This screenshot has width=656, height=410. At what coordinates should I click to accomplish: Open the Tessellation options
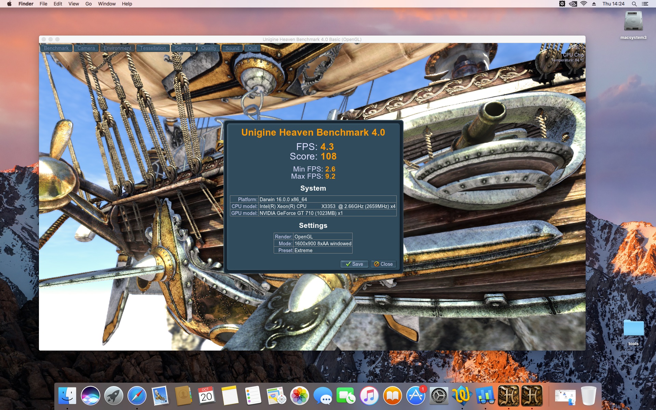[153, 48]
